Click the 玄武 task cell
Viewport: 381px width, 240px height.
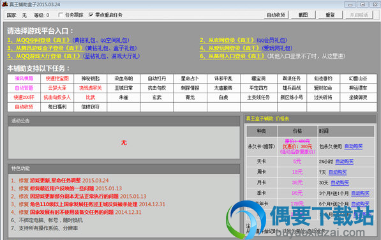pyautogui.click(x=157, y=98)
